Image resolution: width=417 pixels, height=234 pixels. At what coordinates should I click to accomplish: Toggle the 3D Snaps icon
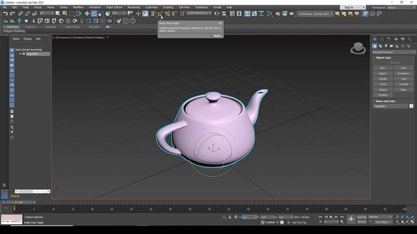pos(153,14)
